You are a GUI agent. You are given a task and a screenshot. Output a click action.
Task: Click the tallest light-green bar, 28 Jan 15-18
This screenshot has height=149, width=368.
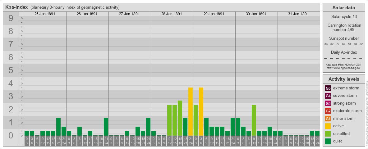[180, 118]
